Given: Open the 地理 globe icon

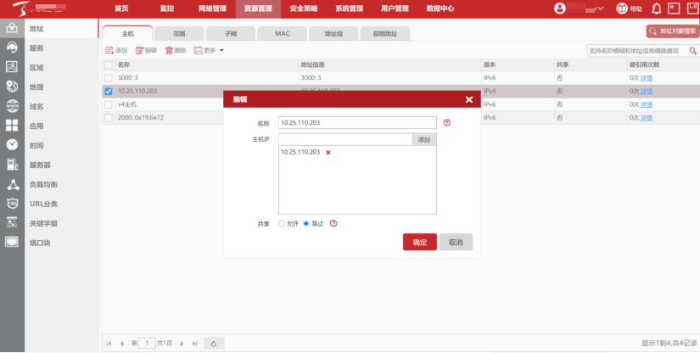Looking at the screenshot, I should (x=12, y=87).
